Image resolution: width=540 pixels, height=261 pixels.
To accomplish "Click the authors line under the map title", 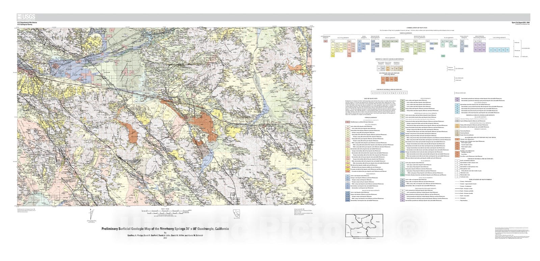I will tap(165, 235).
